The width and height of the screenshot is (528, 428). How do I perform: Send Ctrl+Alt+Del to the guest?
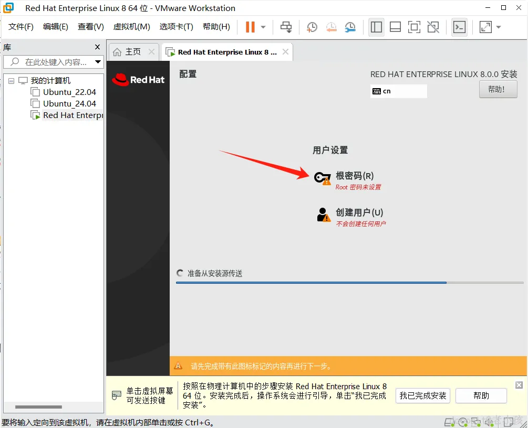click(286, 27)
